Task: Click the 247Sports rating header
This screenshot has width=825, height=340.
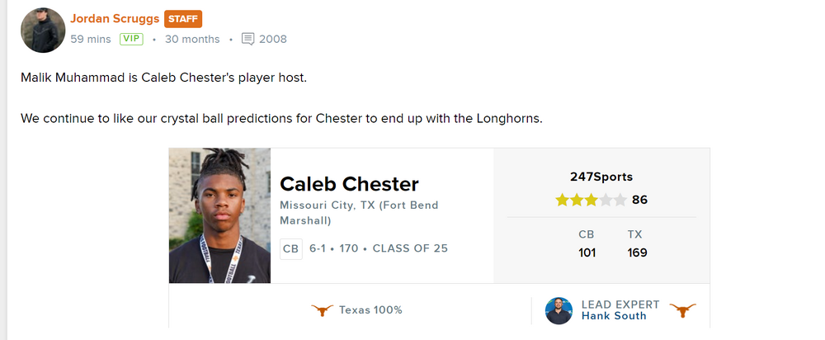Action: click(x=601, y=177)
